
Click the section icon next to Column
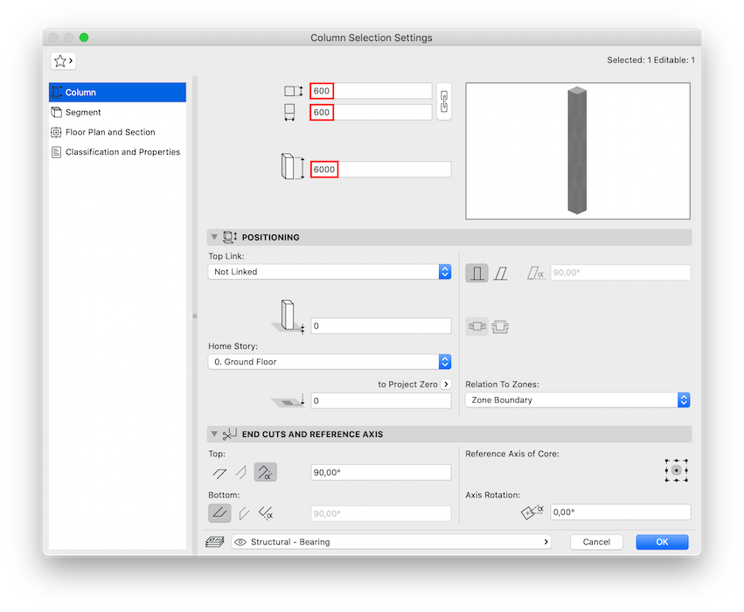(x=57, y=93)
